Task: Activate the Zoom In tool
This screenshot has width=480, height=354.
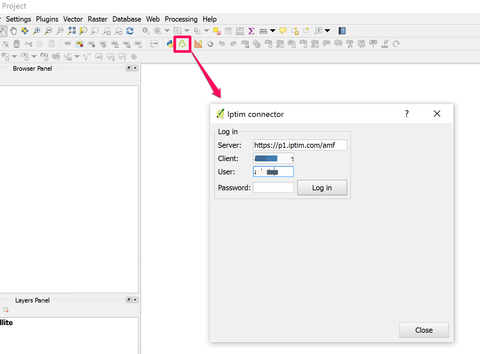Action: pos(37,31)
